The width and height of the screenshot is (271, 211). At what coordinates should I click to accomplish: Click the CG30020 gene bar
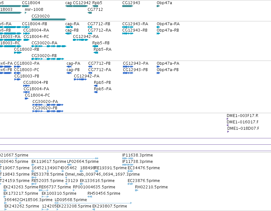point(49,19)
